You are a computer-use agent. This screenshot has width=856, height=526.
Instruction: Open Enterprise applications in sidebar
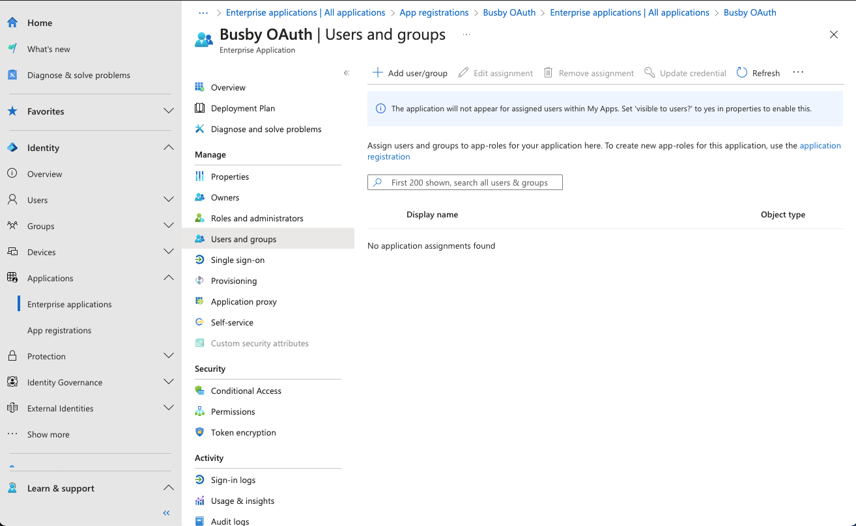pyautogui.click(x=70, y=304)
